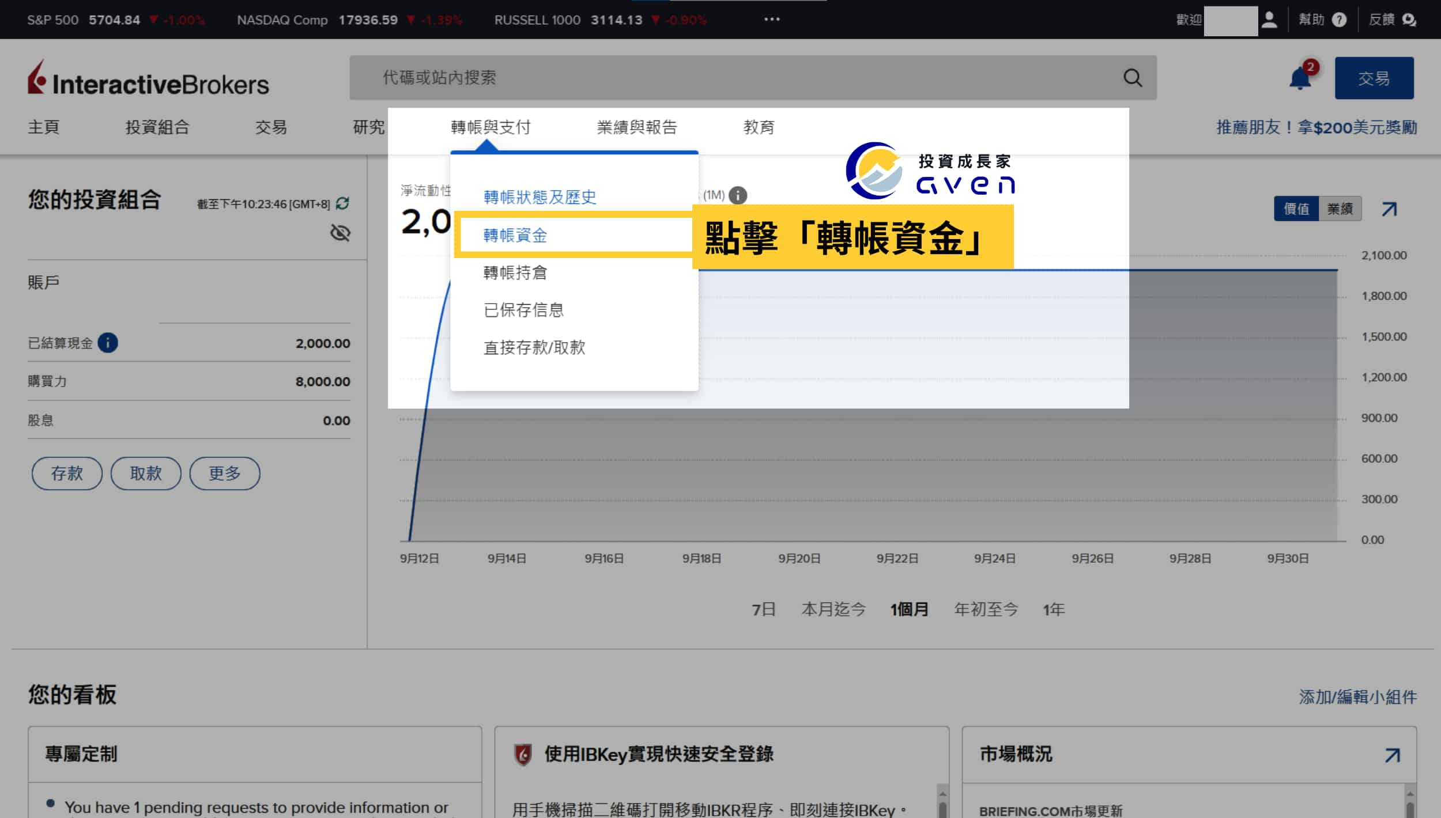This screenshot has height=818, width=1441.
Task: Click the 帳戶 label
Action: [x=44, y=282]
